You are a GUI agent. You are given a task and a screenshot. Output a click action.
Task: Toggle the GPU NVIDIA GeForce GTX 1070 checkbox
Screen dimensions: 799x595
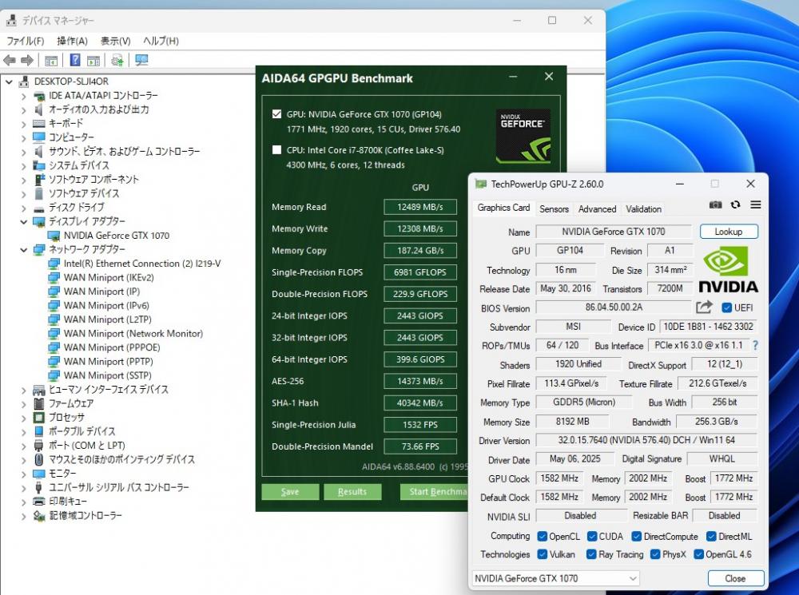point(276,114)
